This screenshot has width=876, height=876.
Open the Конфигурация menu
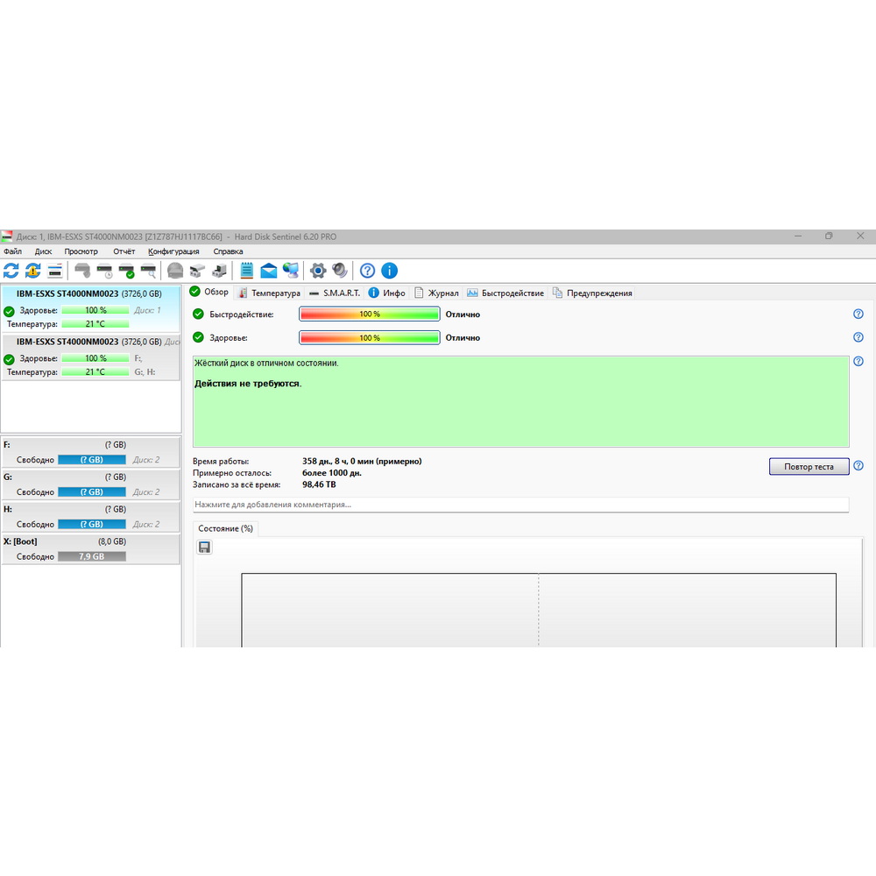pyautogui.click(x=173, y=251)
